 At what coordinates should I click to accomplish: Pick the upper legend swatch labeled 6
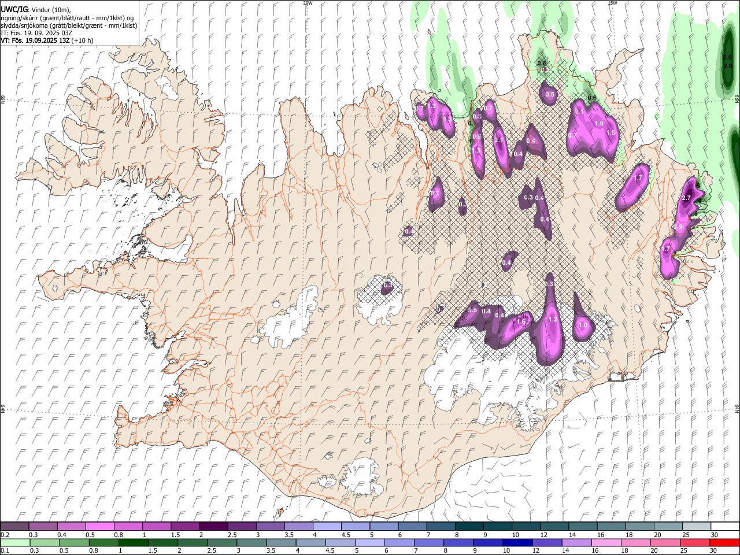412,526
